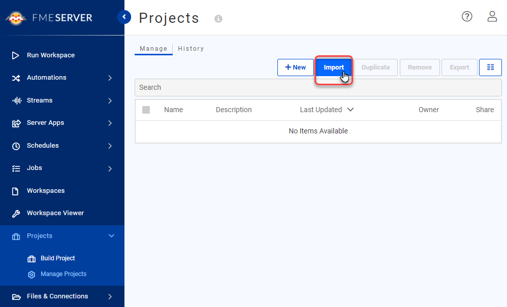Toggle the column view button beside Export
The image size is (507, 307).
tap(490, 67)
